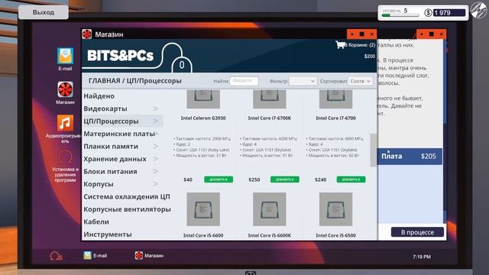This screenshot has width=489, height=275.
Task: Switch to E-mail in the taskbar
Action: [95, 256]
